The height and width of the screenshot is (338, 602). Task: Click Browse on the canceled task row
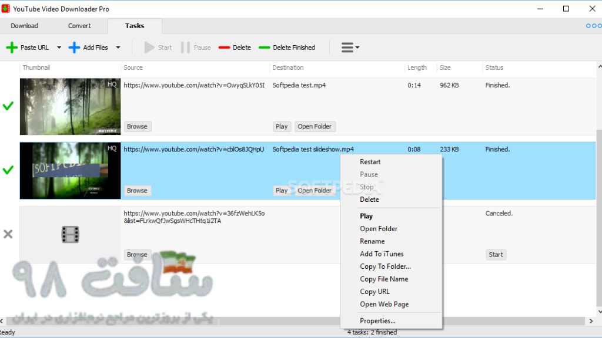[x=137, y=255]
